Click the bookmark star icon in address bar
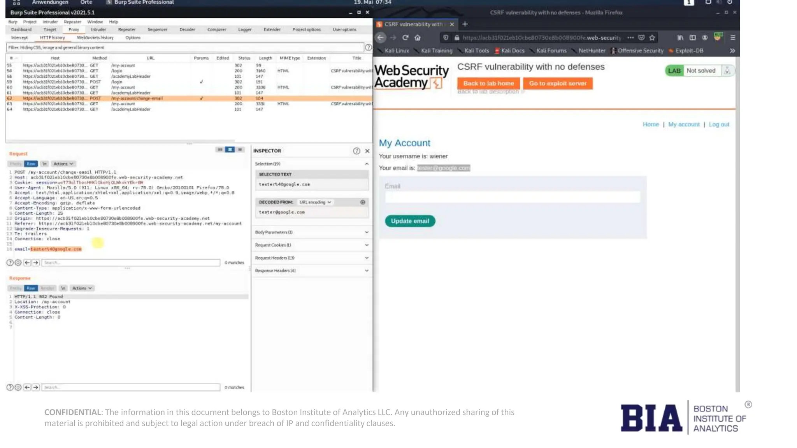This screenshot has width=797, height=448. click(652, 38)
